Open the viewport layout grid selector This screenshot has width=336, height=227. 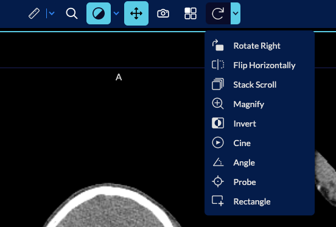tap(191, 13)
